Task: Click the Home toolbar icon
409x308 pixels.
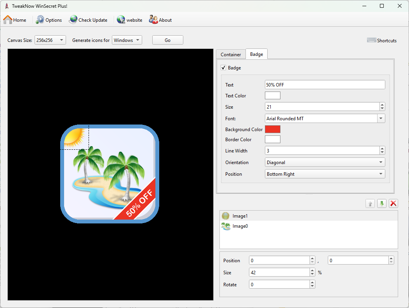Action: pos(8,20)
